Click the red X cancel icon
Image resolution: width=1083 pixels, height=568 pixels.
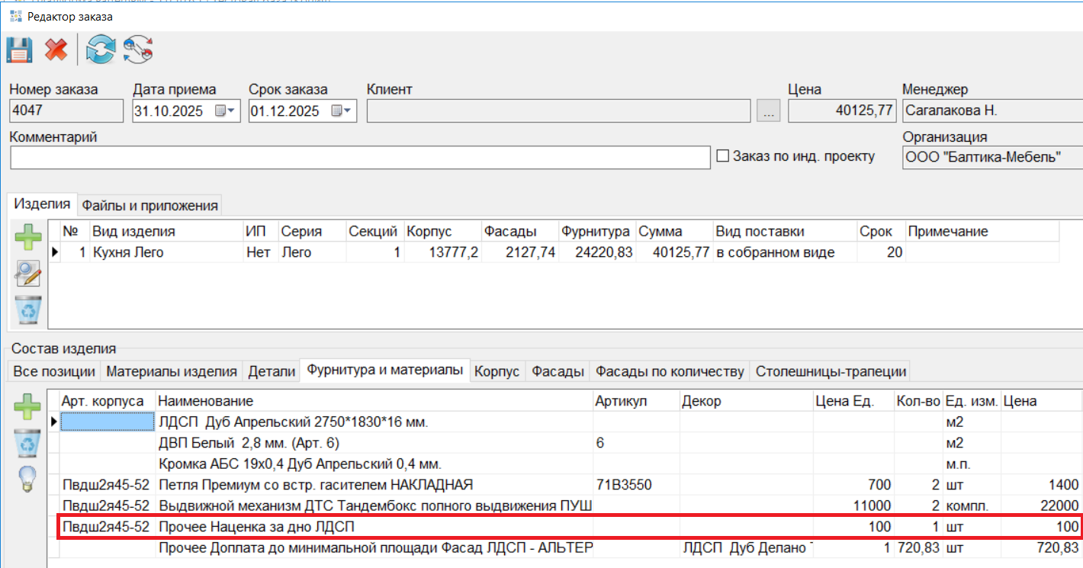click(56, 50)
